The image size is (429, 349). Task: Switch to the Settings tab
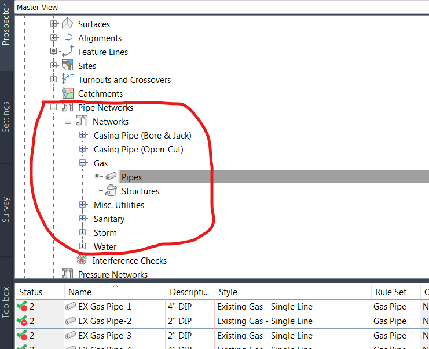click(6, 117)
